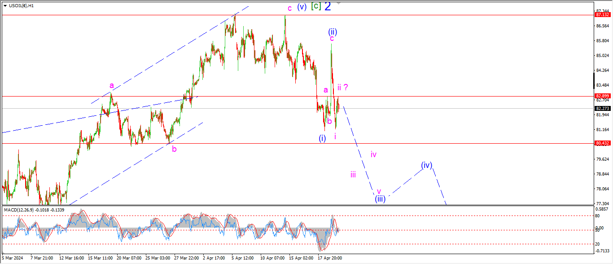Click the red 80.432 price label
The height and width of the screenshot is (264, 613).
coord(602,143)
